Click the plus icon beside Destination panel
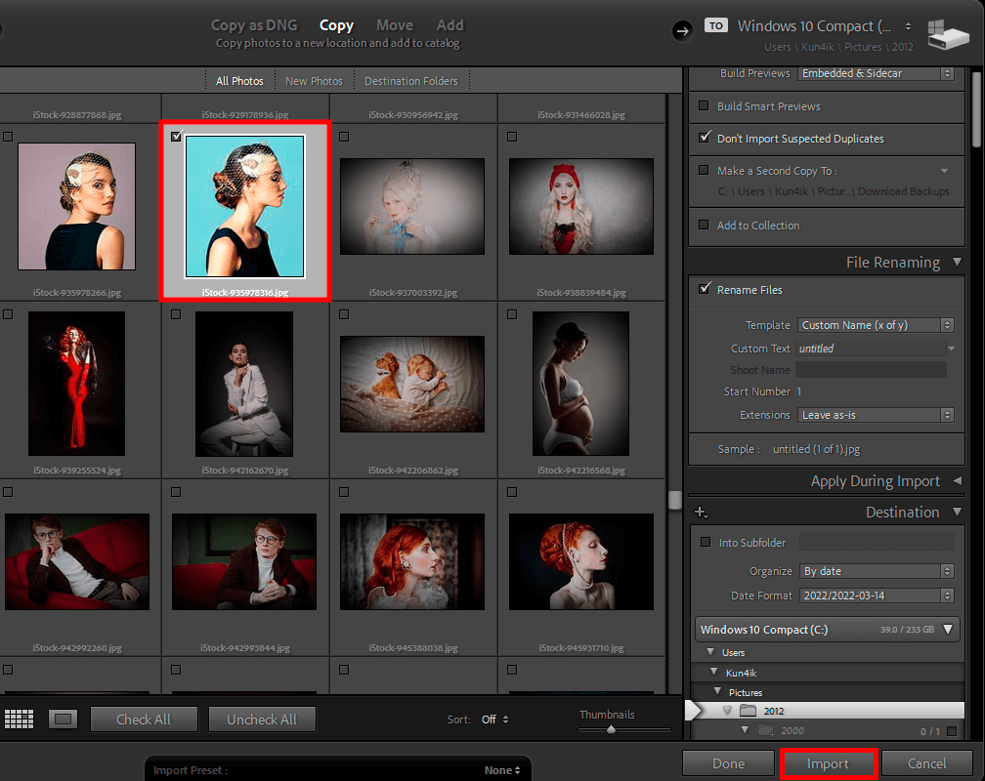The image size is (985, 781). point(701,513)
